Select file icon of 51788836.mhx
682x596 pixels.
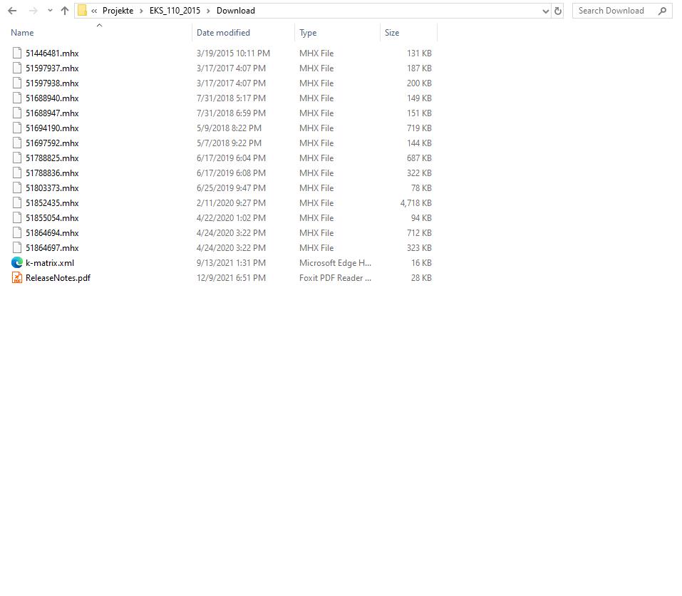coord(17,173)
